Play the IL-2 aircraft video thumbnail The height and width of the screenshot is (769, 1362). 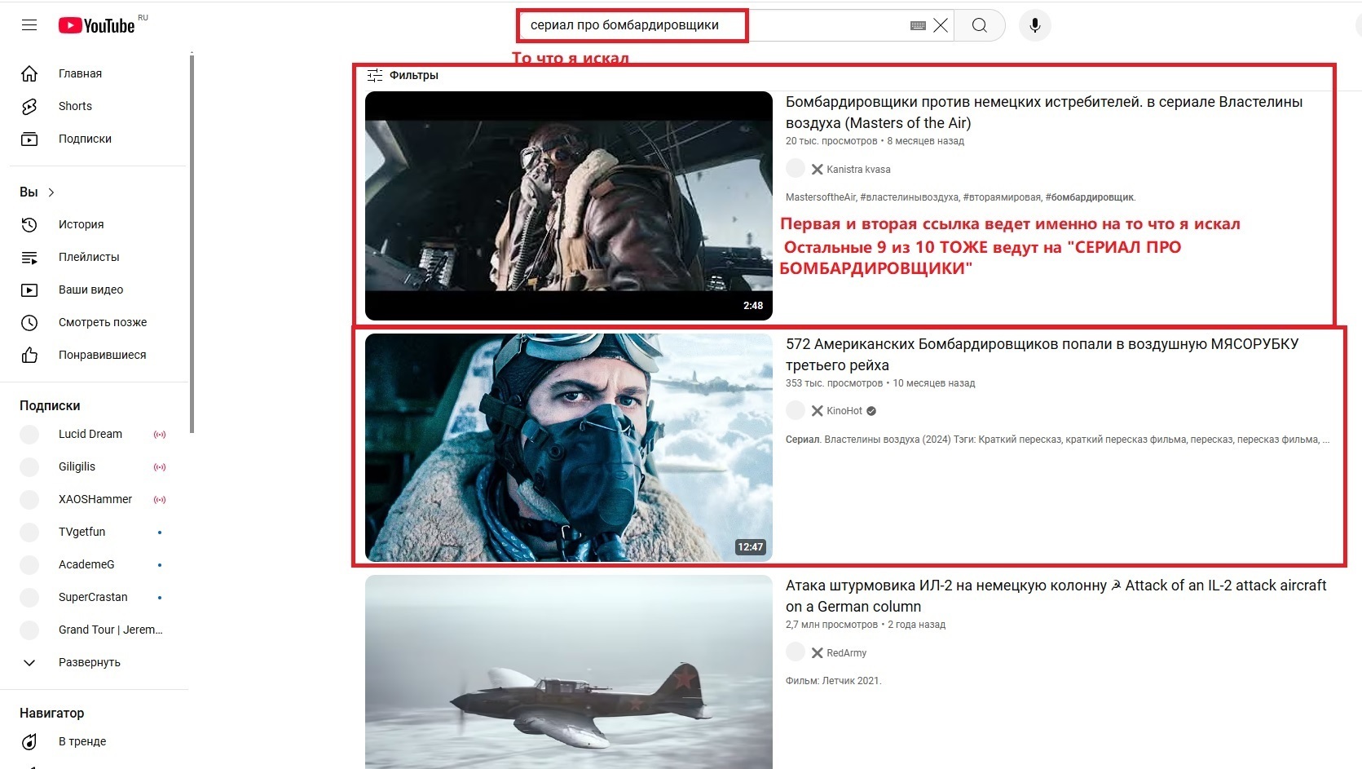point(569,672)
